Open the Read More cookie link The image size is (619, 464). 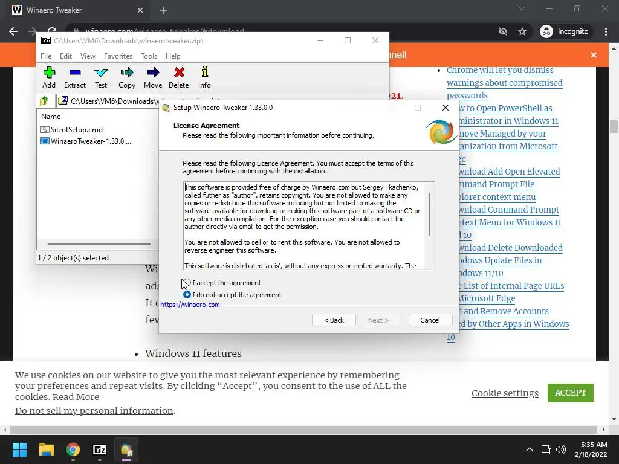pyautogui.click(x=76, y=397)
